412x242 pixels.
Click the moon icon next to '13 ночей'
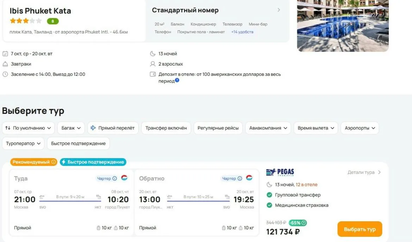pyautogui.click(x=153, y=54)
